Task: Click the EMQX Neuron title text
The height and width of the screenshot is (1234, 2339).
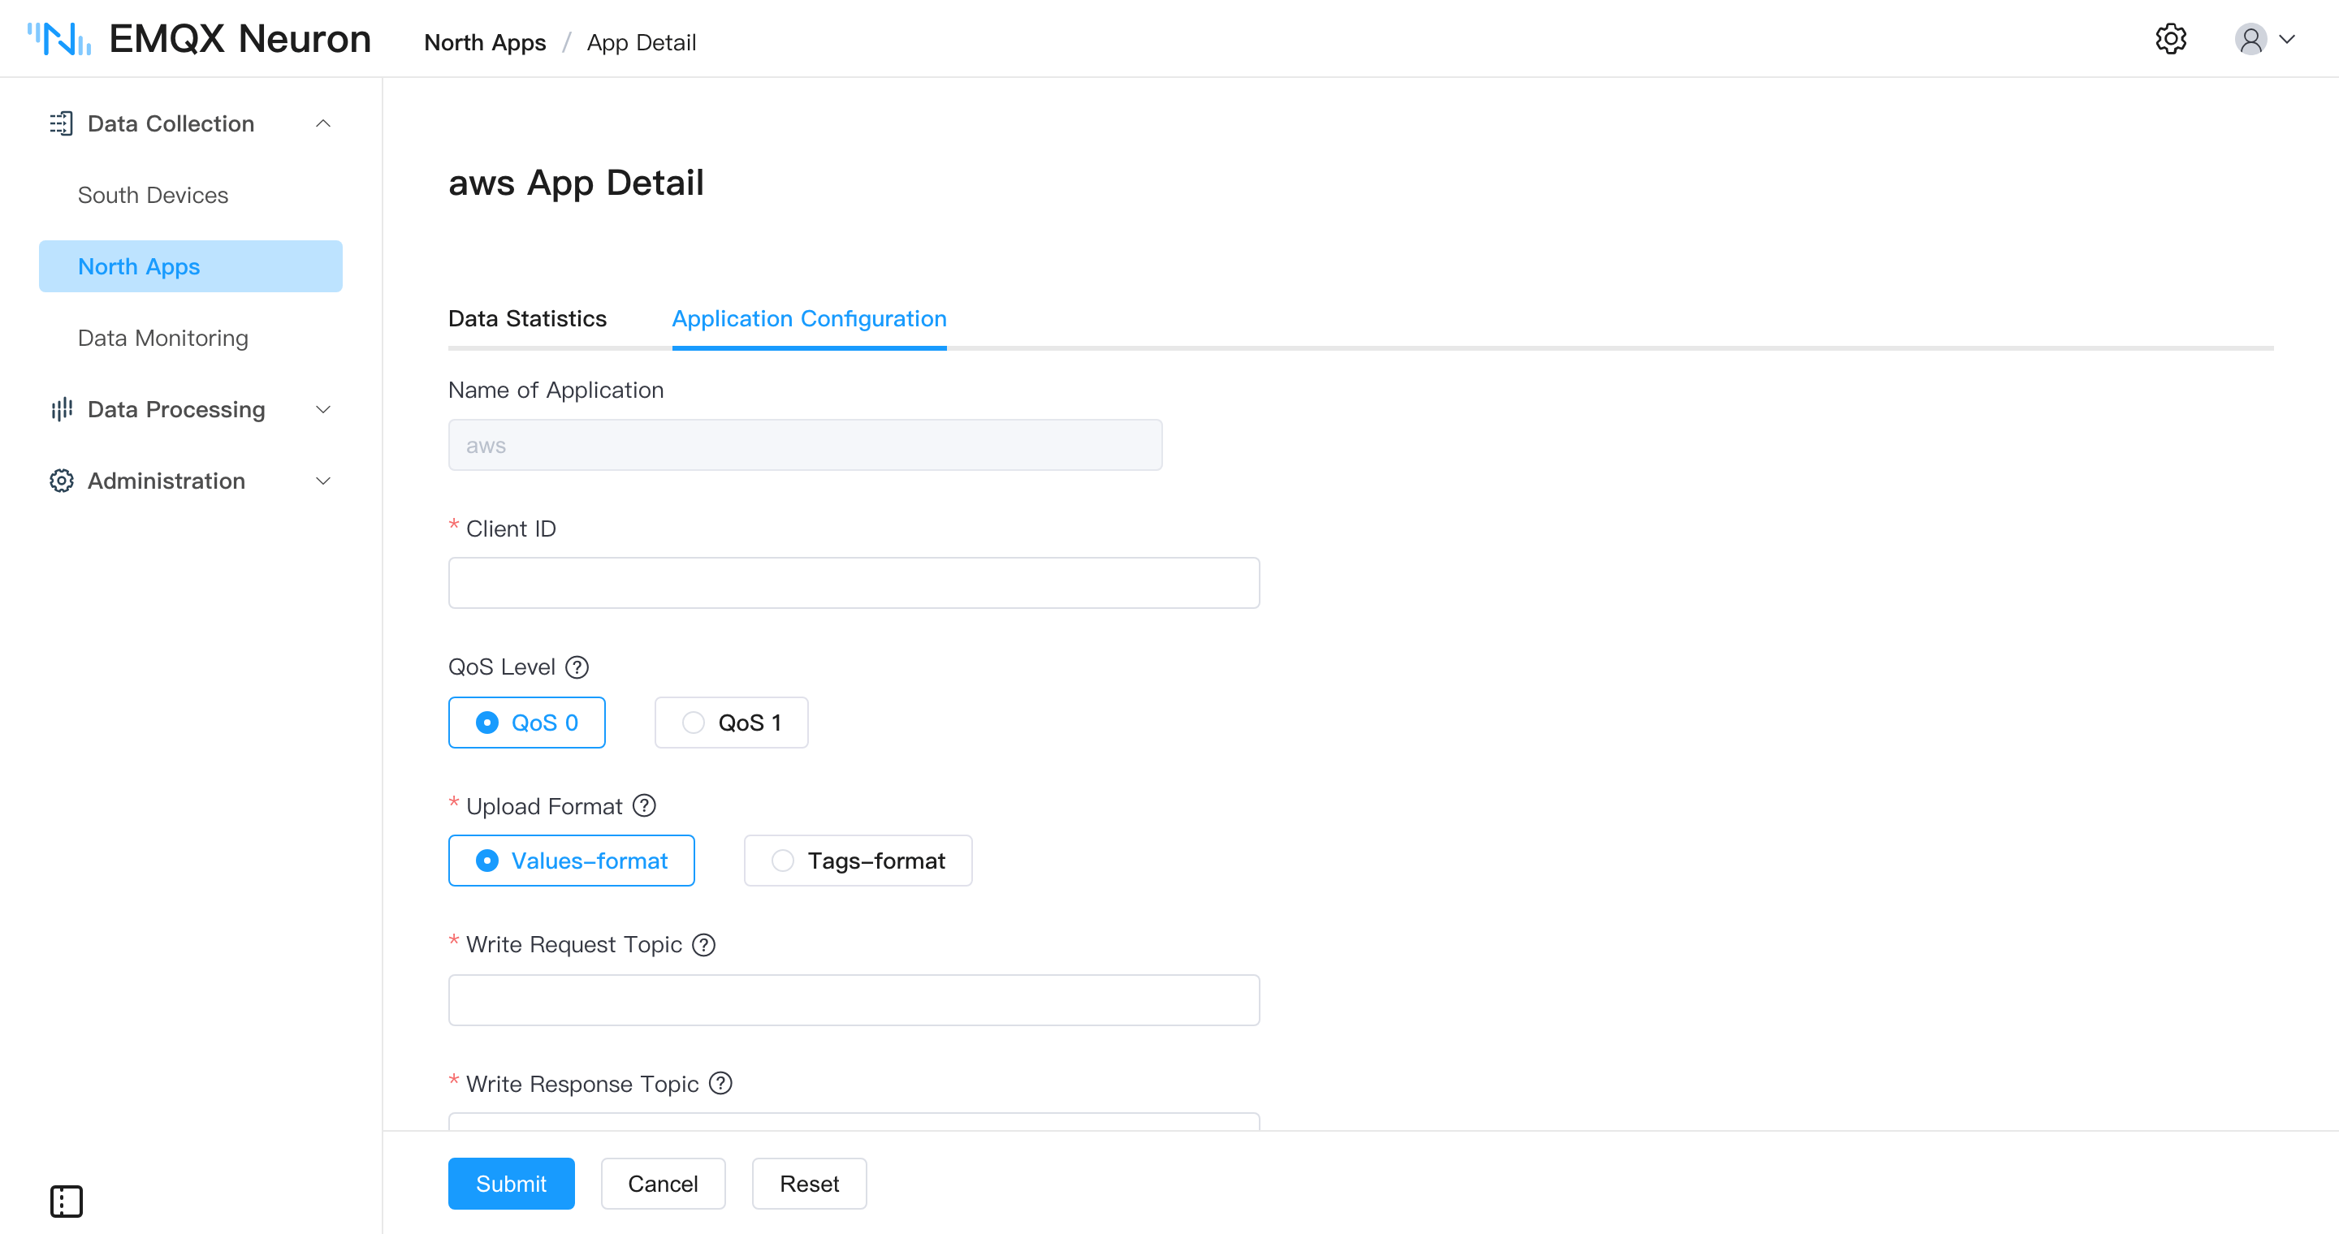Action: pos(240,39)
